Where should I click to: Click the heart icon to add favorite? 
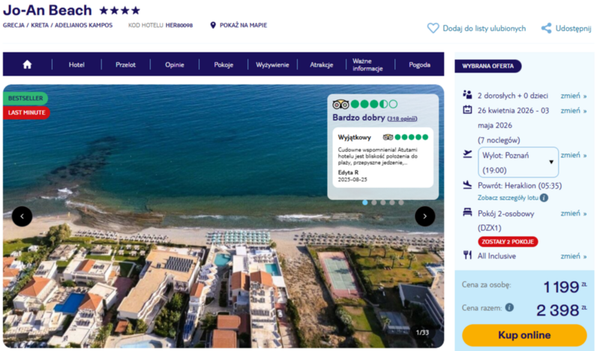pos(433,28)
